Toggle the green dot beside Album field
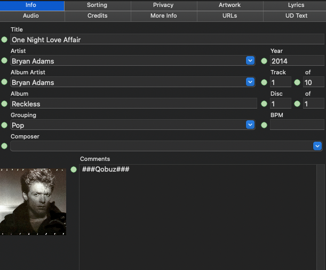 pyautogui.click(x=4, y=104)
